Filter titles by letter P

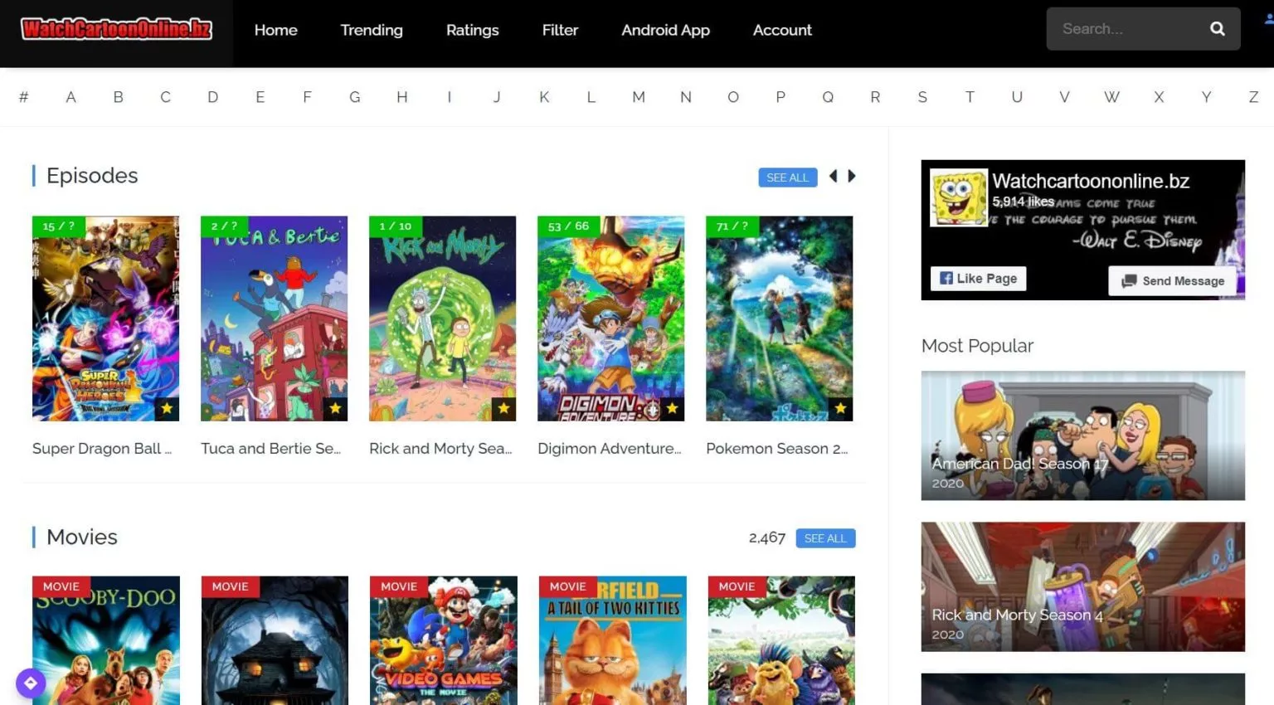(x=780, y=97)
